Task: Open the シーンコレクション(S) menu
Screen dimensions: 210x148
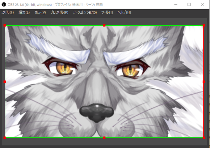Action: click(x=85, y=12)
